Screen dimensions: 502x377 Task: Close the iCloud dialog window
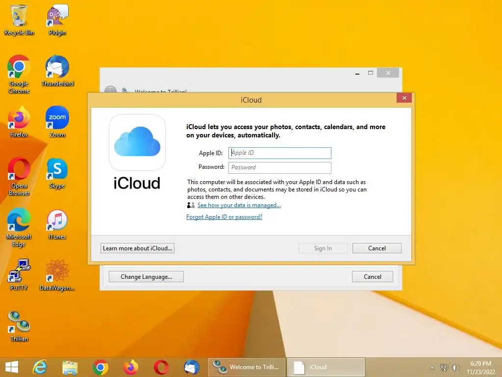(404, 98)
